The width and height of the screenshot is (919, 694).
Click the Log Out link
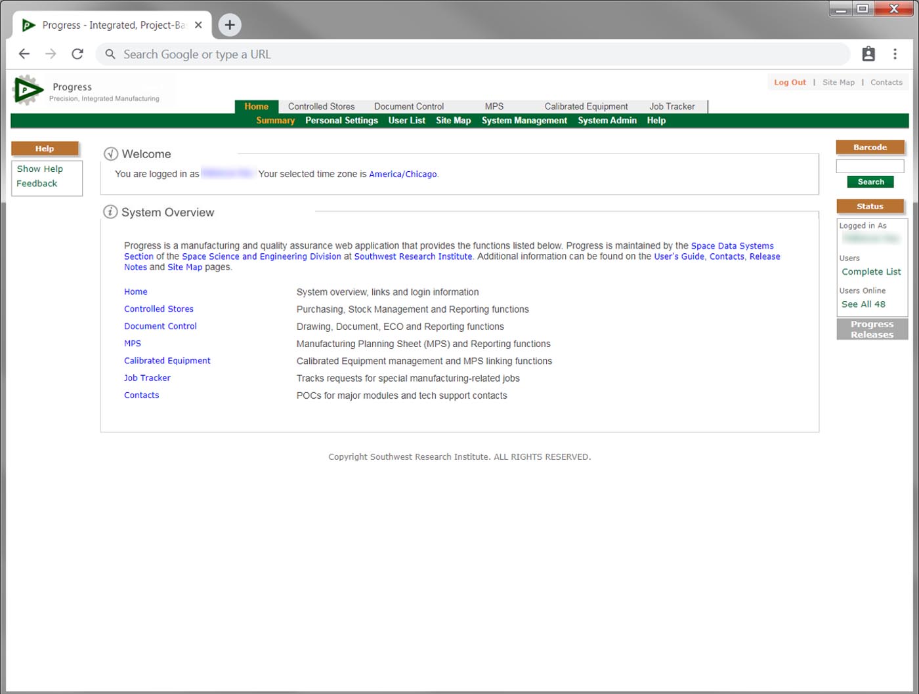(790, 83)
